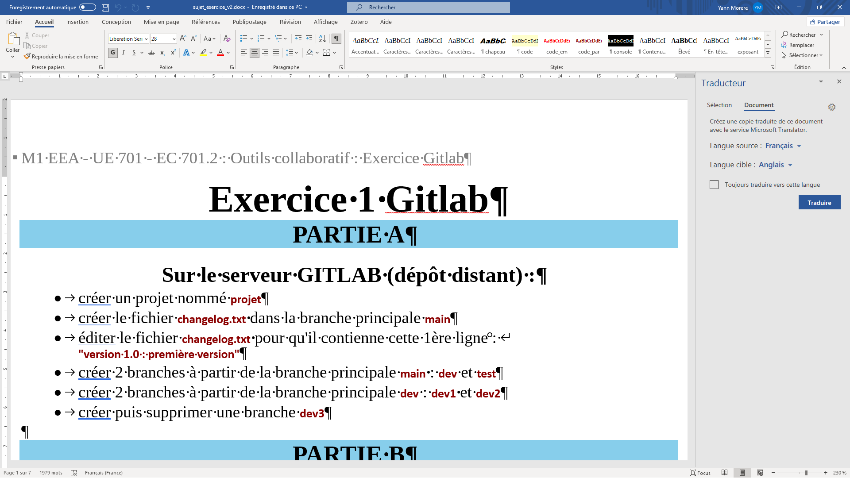Toggle paragraph marks display (¶)

tap(336, 39)
